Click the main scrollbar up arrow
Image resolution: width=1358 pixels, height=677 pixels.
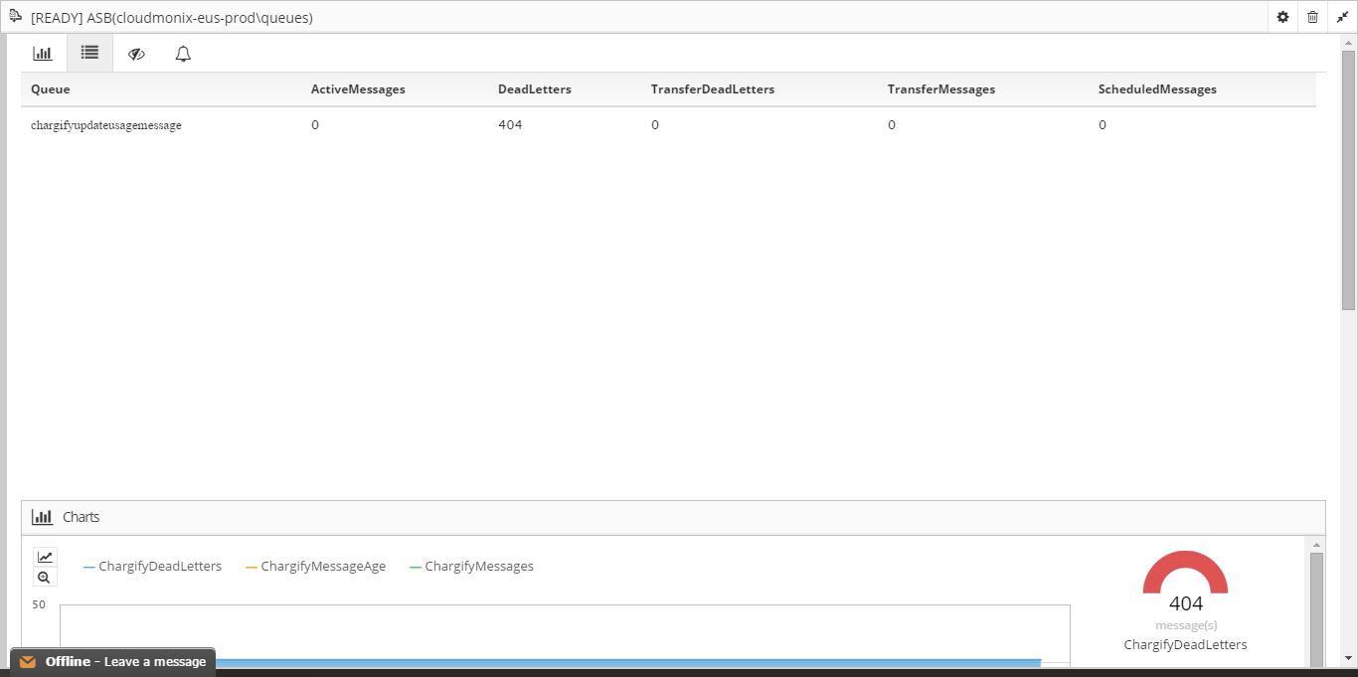coord(1349,42)
